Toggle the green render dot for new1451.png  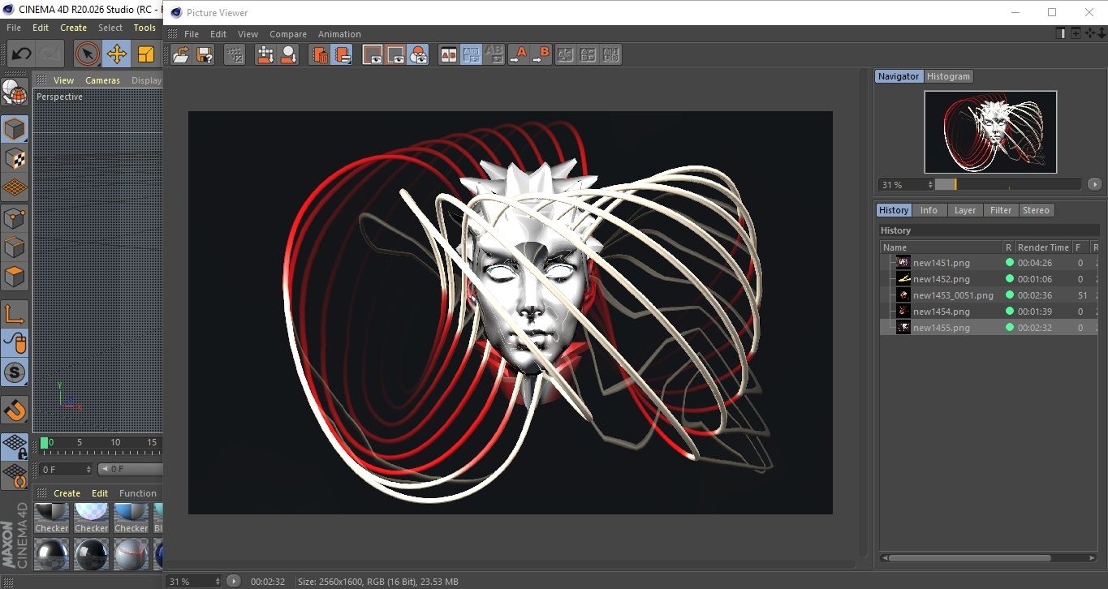click(1010, 263)
